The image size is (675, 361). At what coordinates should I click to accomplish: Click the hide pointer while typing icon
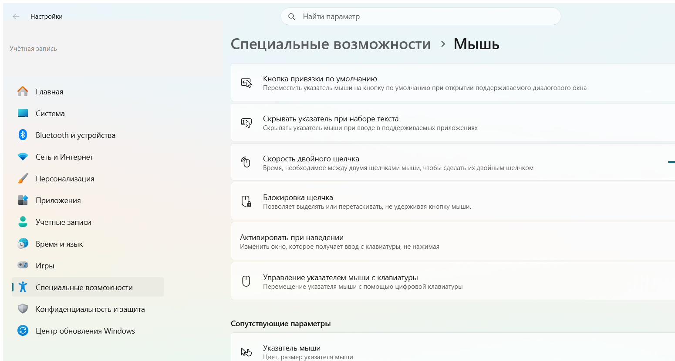(246, 123)
